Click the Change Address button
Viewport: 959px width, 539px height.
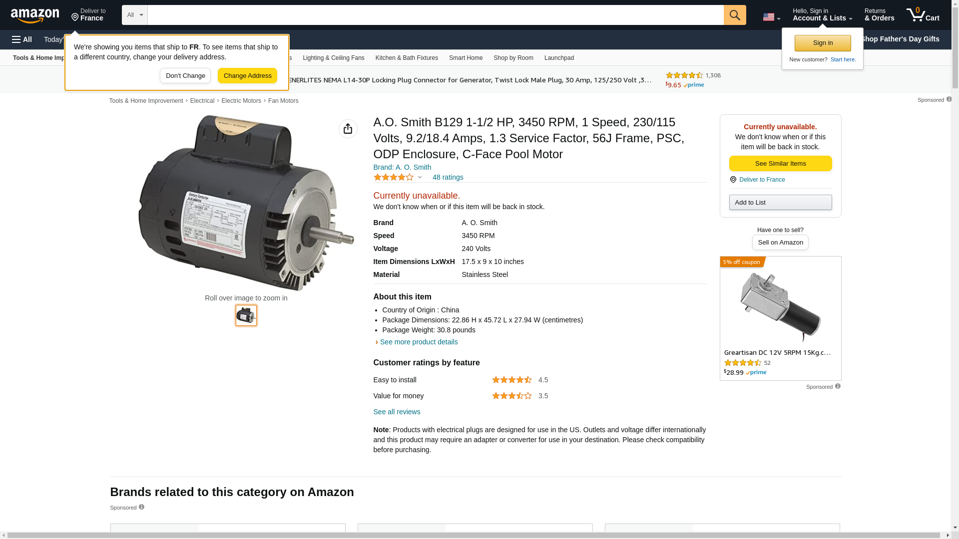(x=247, y=76)
